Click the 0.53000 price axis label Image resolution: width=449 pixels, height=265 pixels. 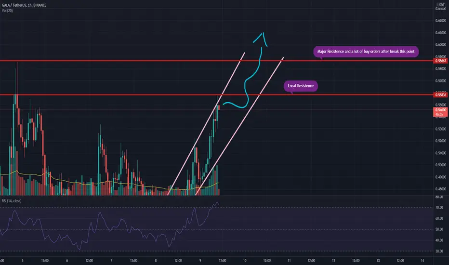[x=441, y=129]
